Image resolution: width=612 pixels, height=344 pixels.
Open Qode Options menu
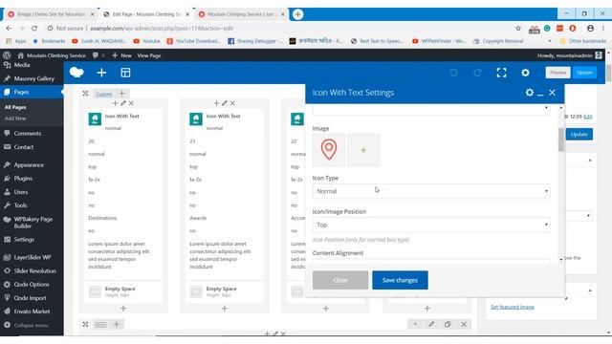tap(32, 285)
